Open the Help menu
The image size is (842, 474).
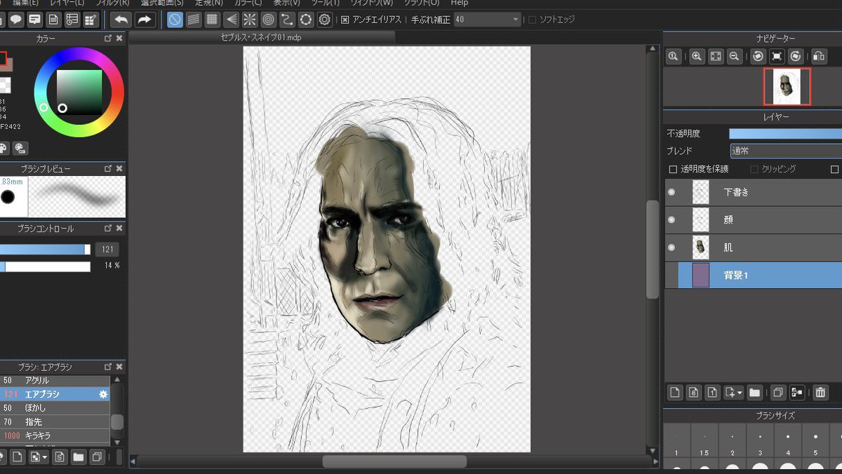click(459, 3)
